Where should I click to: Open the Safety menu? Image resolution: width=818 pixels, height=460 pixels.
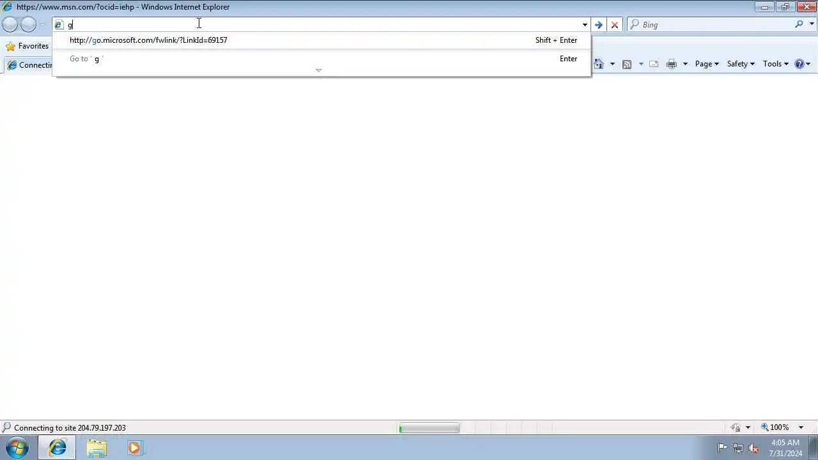pos(741,64)
